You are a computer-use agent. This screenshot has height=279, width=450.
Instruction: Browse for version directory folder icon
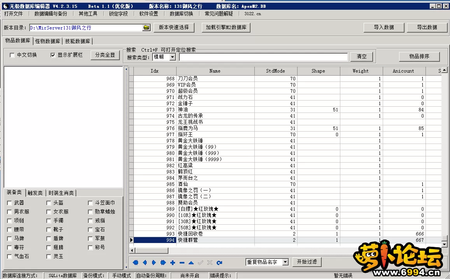pyautogui.click(x=146, y=28)
